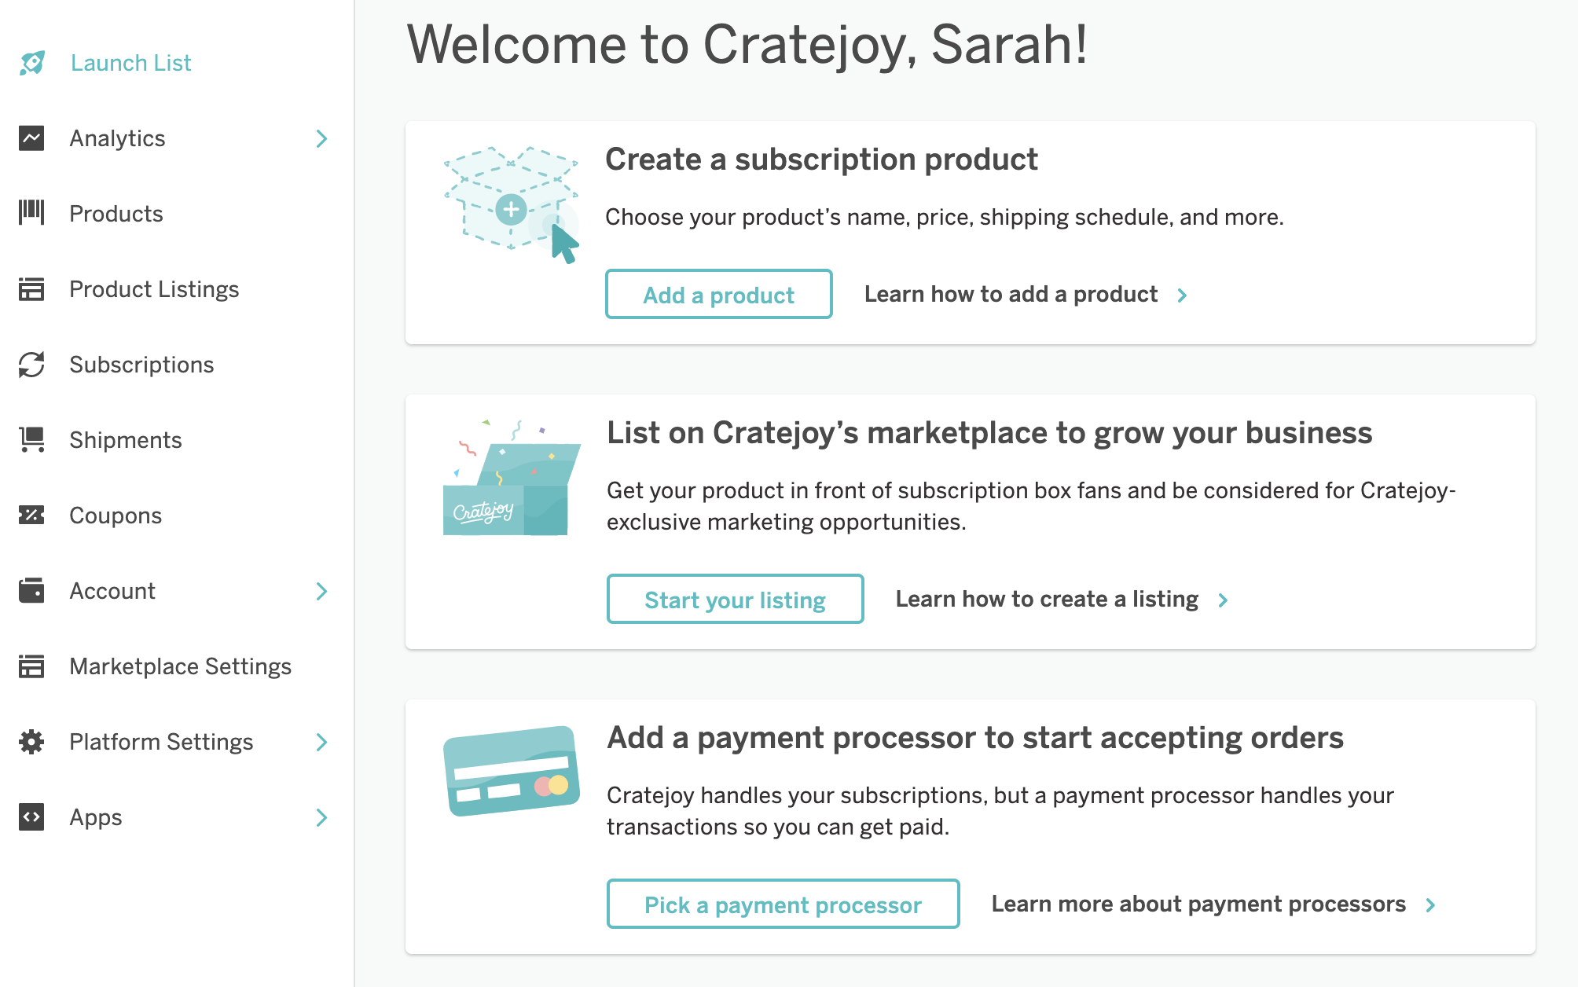Click the Platform Settings gear icon
Viewport: 1578px width, 987px height.
tap(31, 742)
